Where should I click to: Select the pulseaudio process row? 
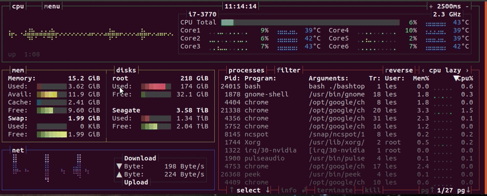(347, 158)
